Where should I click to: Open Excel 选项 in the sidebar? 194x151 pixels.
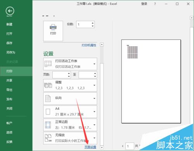tap(9, 132)
